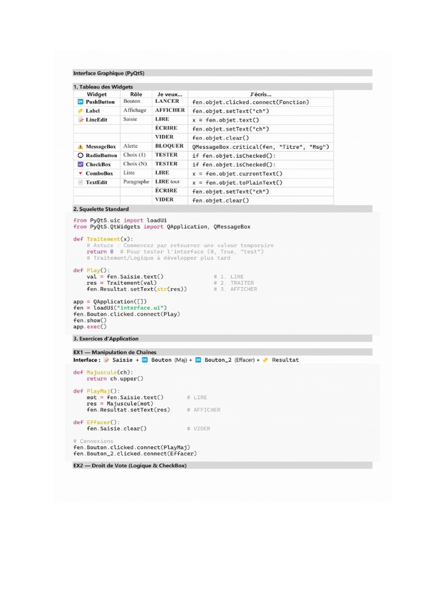Image resolution: width=446 pixels, height=595 pixels.
Task: Click the comment '# Connexions'
Action: pos(93,441)
